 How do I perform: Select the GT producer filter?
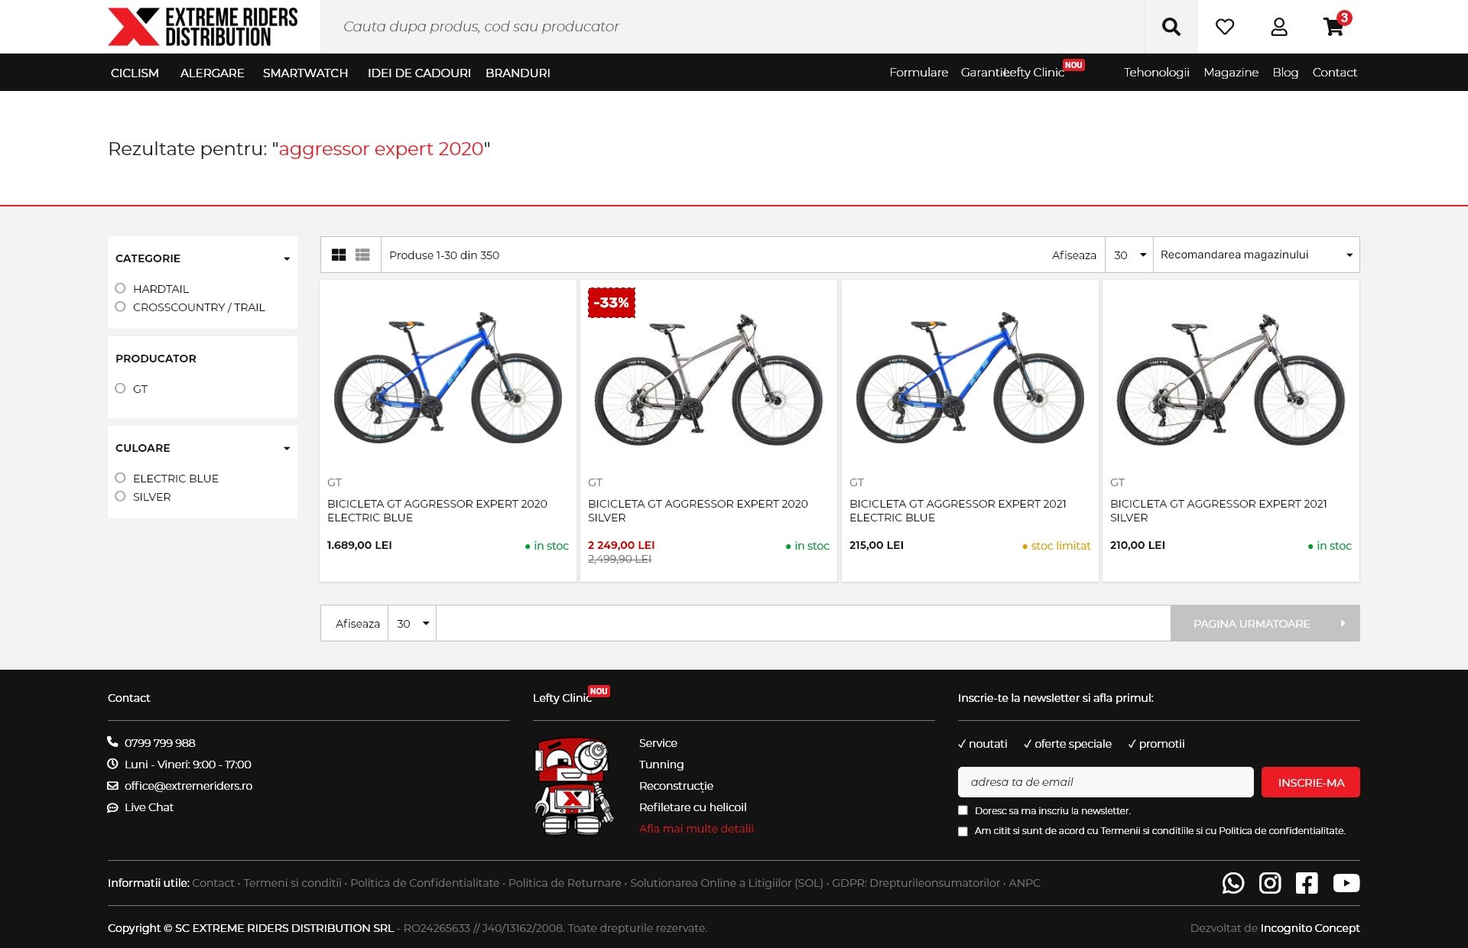click(x=120, y=388)
